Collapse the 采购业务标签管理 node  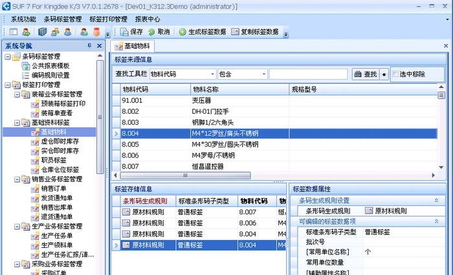(x=17, y=264)
